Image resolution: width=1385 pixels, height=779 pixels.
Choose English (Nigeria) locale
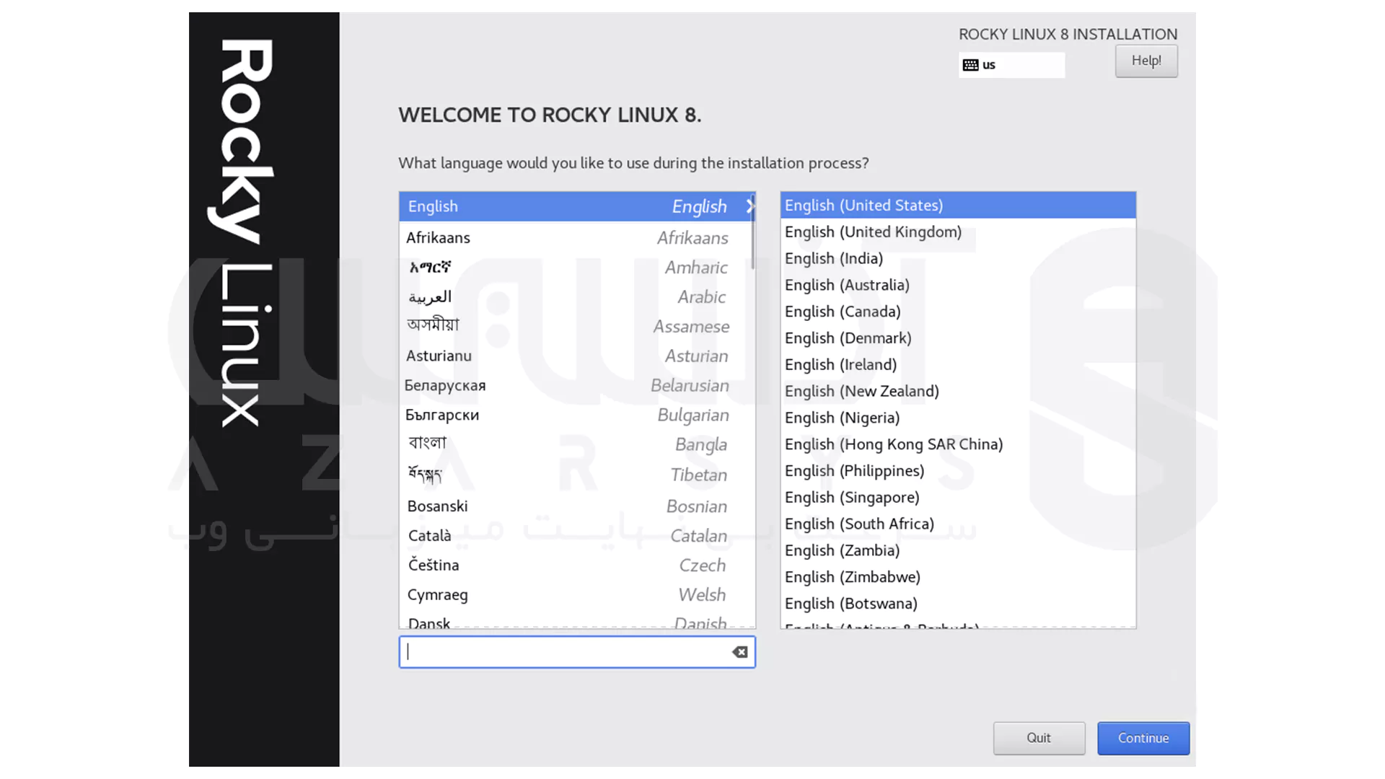(958, 418)
